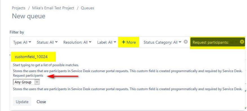Open the Status Category: All dropdown
The image size is (247, 111).
(x=163, y=42)
